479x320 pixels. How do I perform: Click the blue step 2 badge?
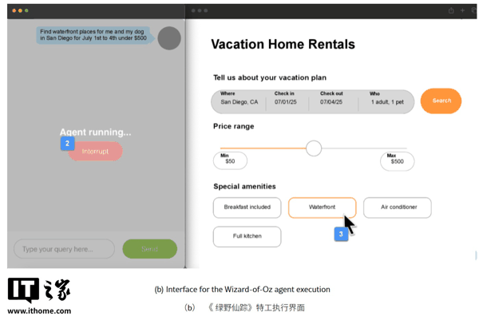[x=67, y=144]
